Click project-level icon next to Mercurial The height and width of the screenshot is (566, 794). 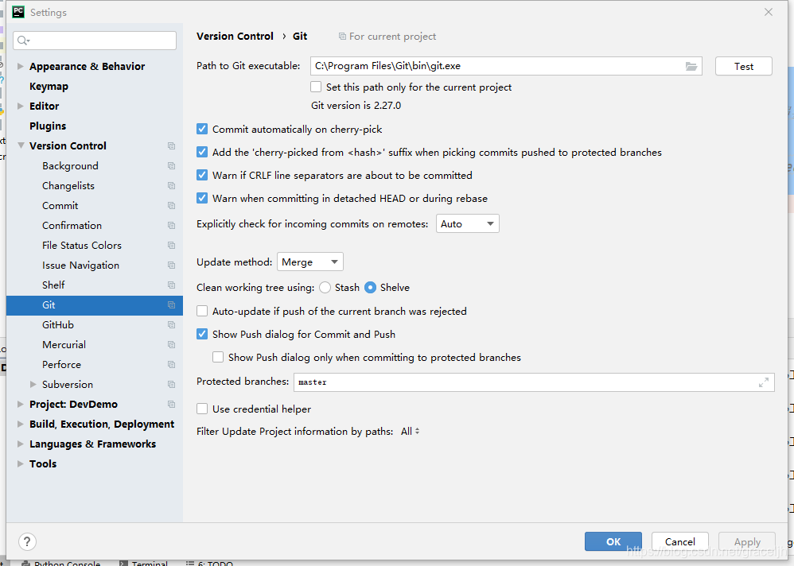click(172, 344)
